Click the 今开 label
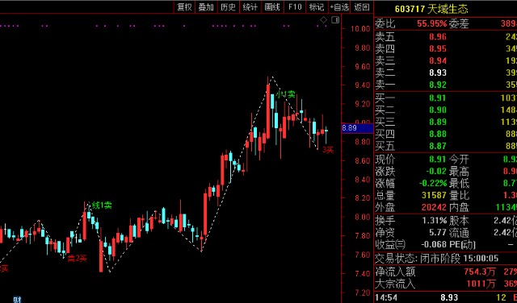The image size is (517, 303). [459, 160]
